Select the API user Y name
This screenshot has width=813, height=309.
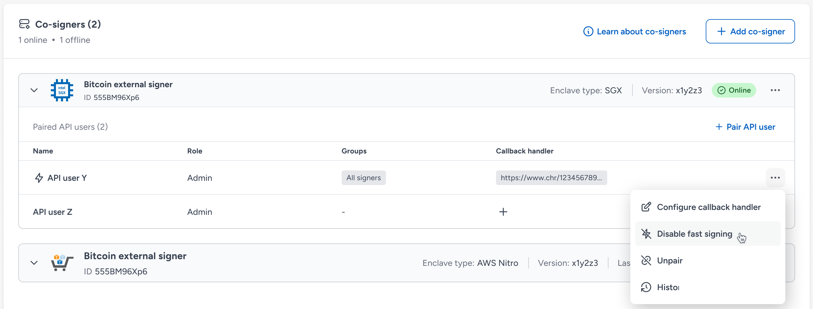coord(67,178)
